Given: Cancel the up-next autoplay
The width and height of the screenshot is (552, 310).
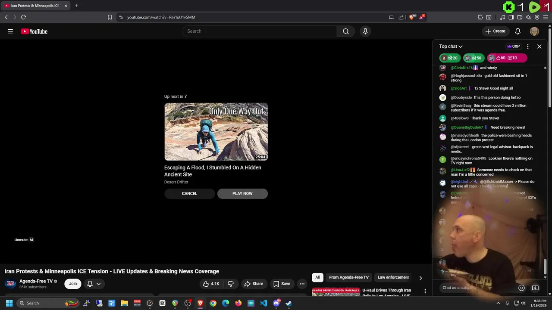Looking at the screenshot, I should pos(189,193).
